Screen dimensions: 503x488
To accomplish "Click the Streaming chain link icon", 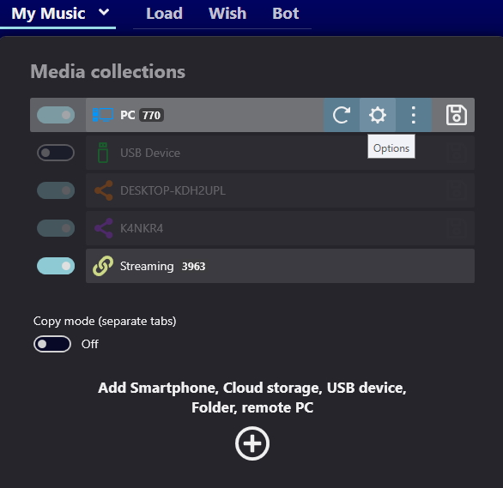I will click(x=103, y=266).
